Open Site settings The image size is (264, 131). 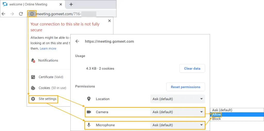point(47,99)
